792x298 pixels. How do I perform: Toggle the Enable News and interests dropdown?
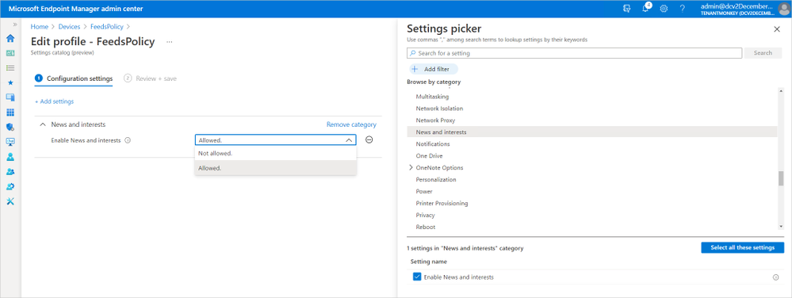275,140
